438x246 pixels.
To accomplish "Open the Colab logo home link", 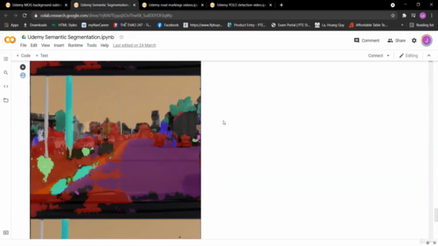I will pyautogui.click(x=10, y=40).
